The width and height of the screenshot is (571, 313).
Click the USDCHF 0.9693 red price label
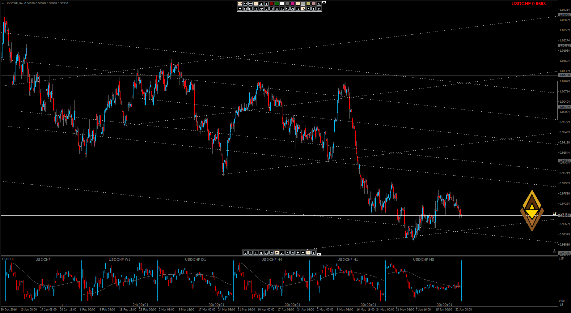528,4
